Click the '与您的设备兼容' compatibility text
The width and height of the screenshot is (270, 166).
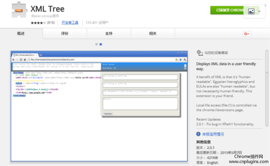[216, 53]
